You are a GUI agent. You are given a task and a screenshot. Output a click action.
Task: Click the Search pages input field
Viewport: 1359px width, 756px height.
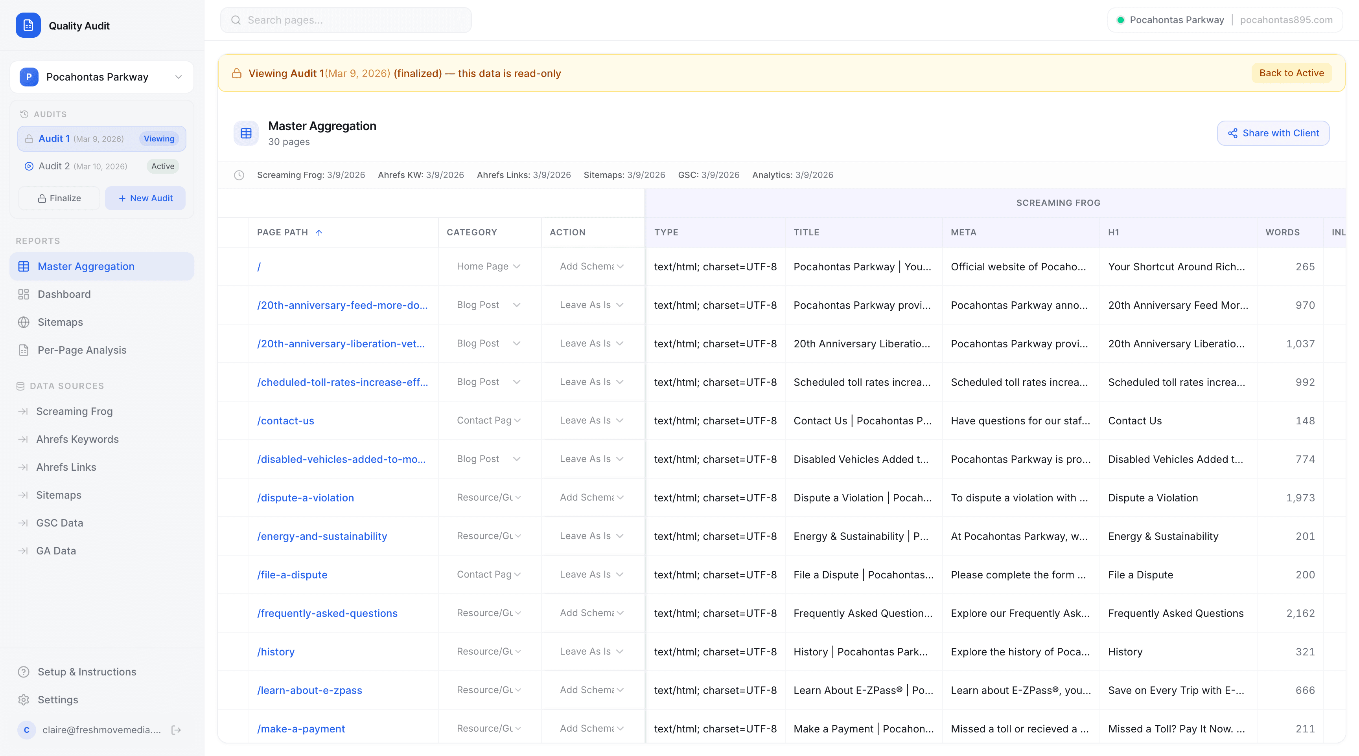(x=346, y=20)
